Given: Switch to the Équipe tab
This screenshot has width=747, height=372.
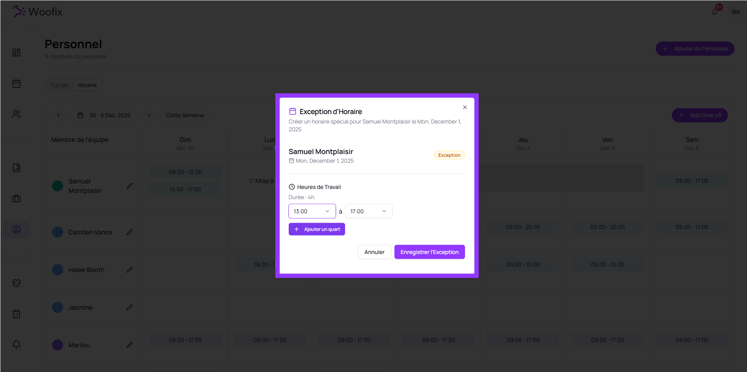Looking at the screenshot, I should point(60,85).
